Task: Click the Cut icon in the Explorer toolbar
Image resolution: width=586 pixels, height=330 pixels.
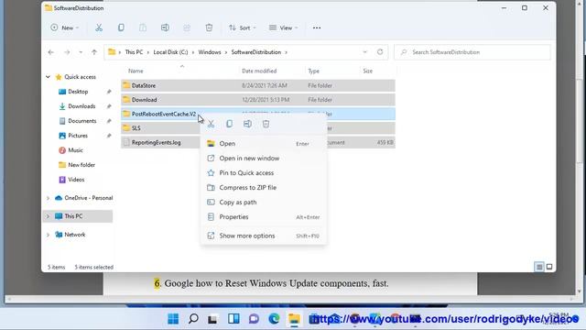Action: pos(99,27)
